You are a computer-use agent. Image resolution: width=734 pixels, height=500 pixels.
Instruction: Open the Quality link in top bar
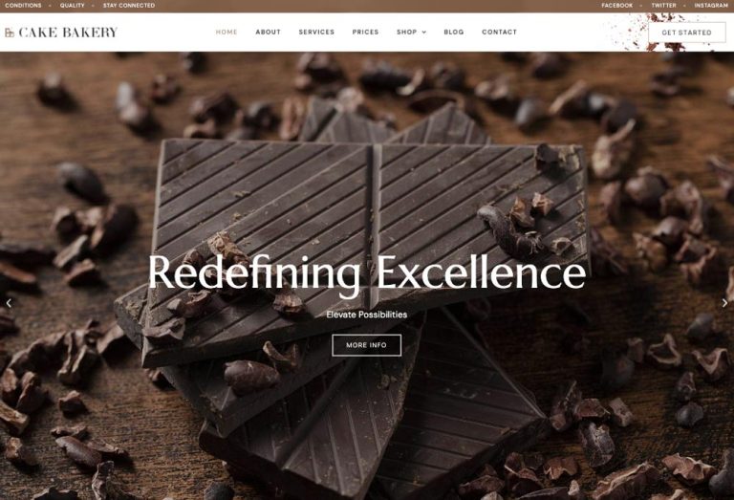pos(72,6)
